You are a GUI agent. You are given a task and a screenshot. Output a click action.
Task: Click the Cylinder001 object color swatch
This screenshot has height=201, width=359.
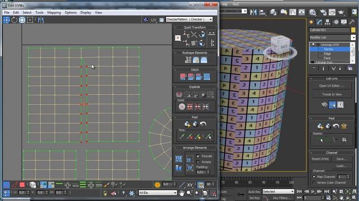click(x=353, y=30)
